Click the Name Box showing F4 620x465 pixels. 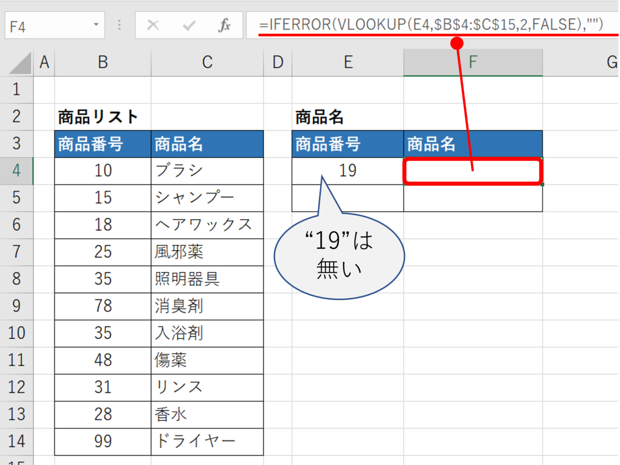pyautogui.click(x=55, y=25)
